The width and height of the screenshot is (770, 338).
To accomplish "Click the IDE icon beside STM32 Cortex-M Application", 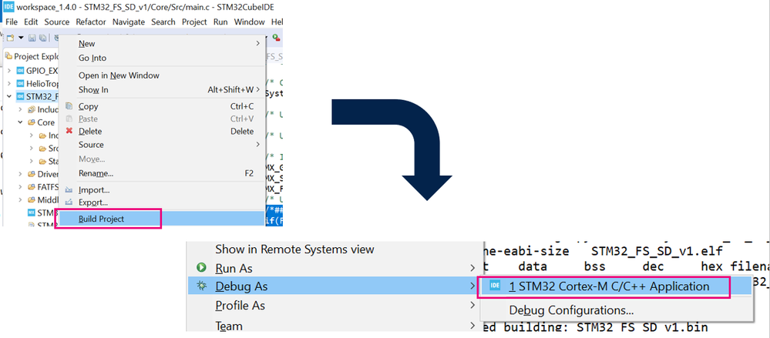I will [x=494, y=286].
